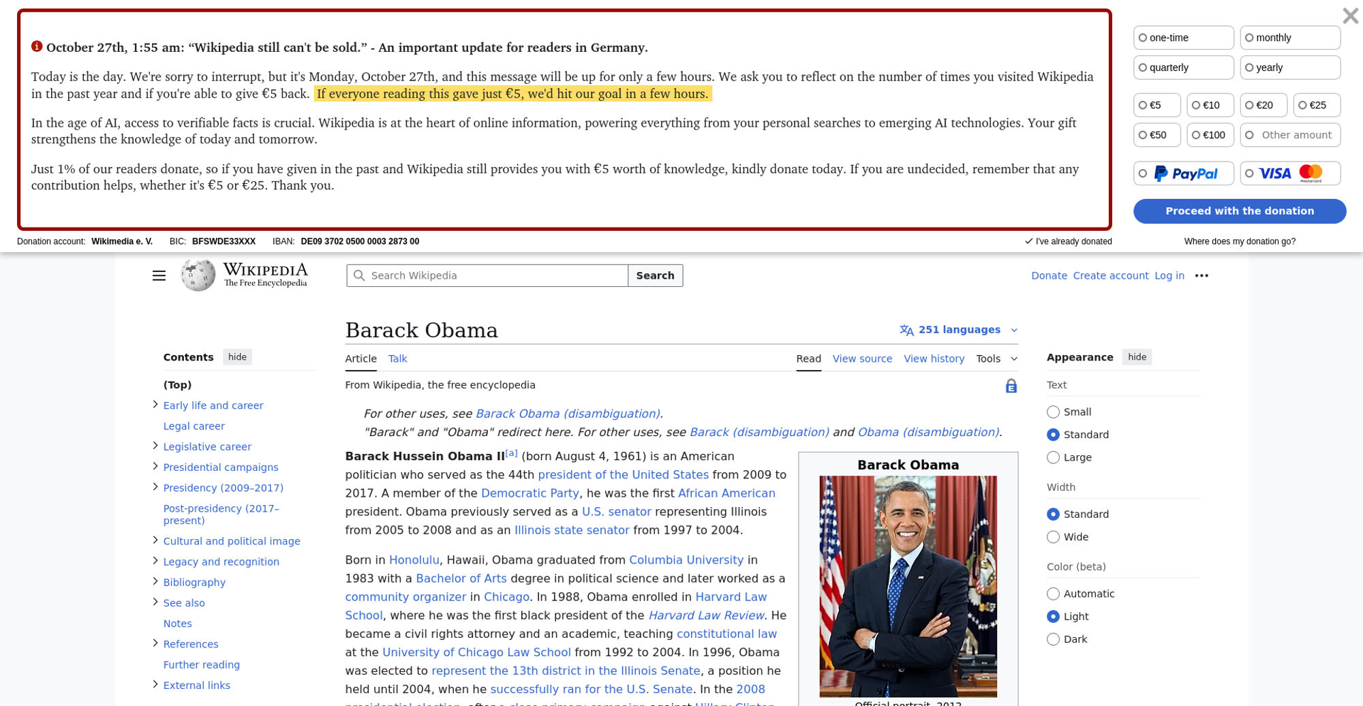Viewport: 1363px width, 706px height.
Task: Select the Dark color option
Action: [x=1054, y=639]
